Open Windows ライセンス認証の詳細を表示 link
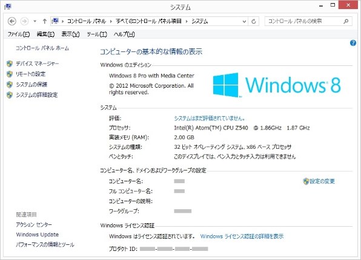This screenshot has width=361, height=260. point(242,236)
